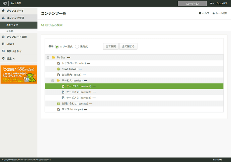
Task: Click サンプル page icon
Action: tap(59, 109)
